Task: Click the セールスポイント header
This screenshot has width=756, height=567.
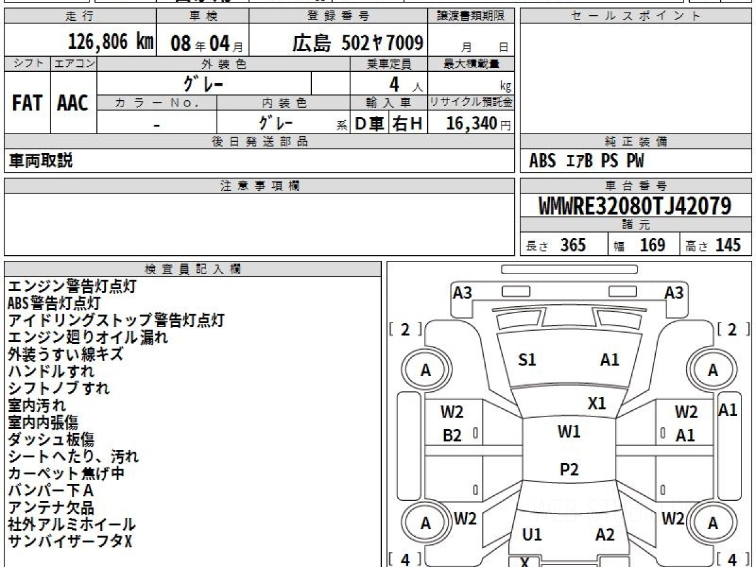Action: [636, 16]
